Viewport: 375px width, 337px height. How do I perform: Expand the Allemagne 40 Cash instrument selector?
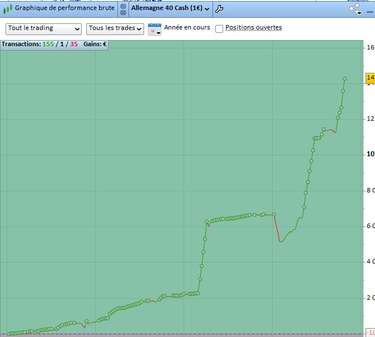(170, 8)
